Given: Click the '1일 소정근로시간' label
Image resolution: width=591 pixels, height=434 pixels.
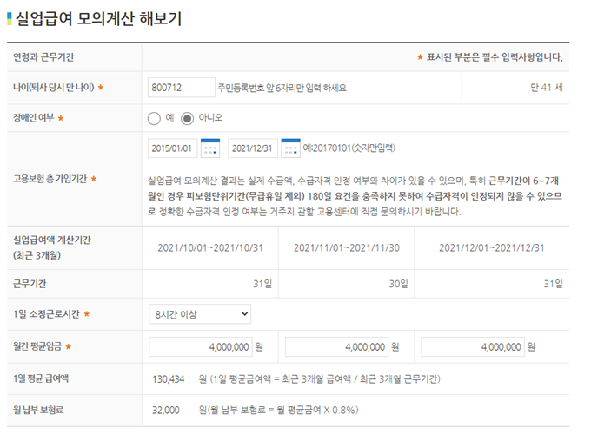Looking at the screenshot, I should (46, 314).
